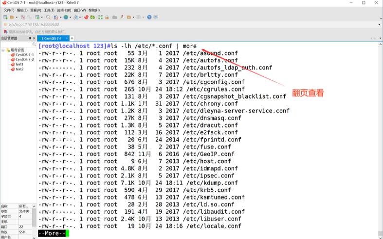The image size is (383, 239).
Task: Click the search icon in session manager
Action: click(x=34, y=44)
